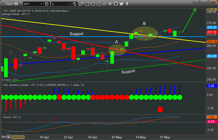
Task: Click the Dyn scaling label
Action: [x=4, y=137]
